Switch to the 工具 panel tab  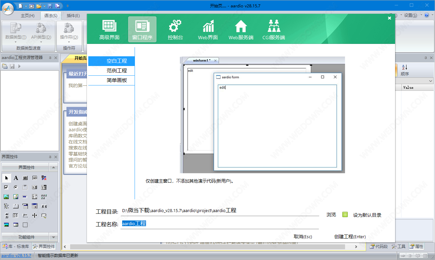click(399, 246)
